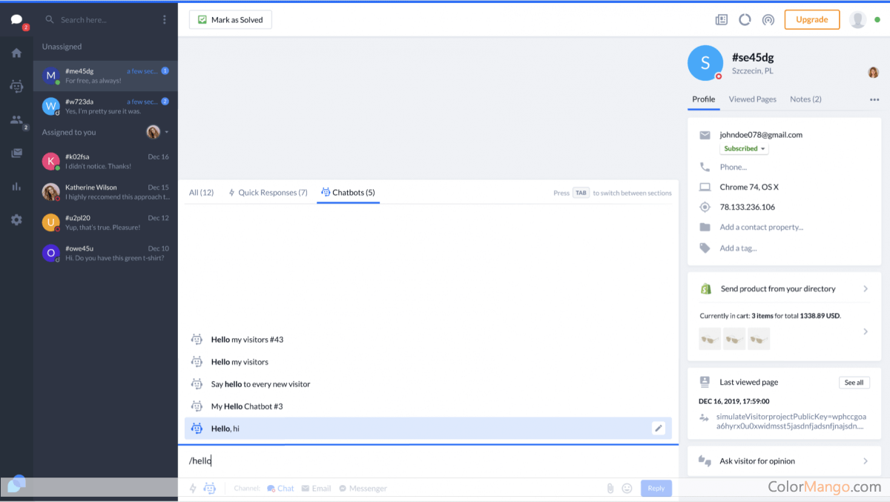The width and height of the screenshot is (890, 502).
Task: Expand the three-dot menu on the Profile tabs
Action: (875, 99)
